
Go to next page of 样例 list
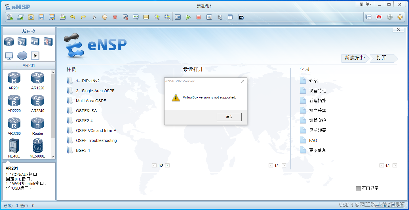coord(167,165)
